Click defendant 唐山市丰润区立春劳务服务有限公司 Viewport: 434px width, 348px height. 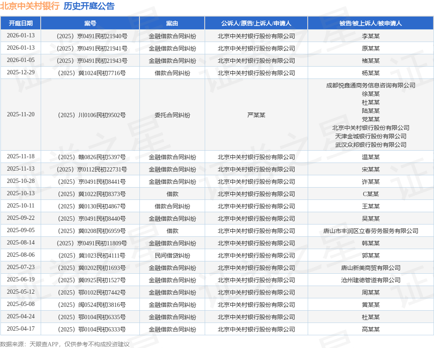point(370,231)
